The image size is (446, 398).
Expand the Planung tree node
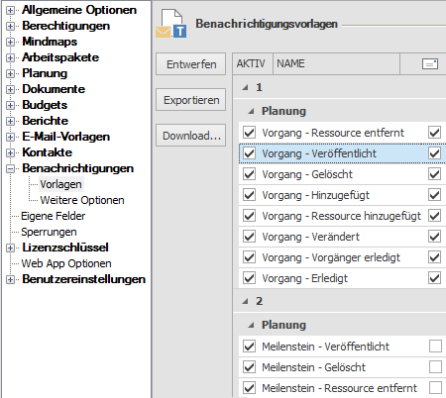(x=10, y=73)
